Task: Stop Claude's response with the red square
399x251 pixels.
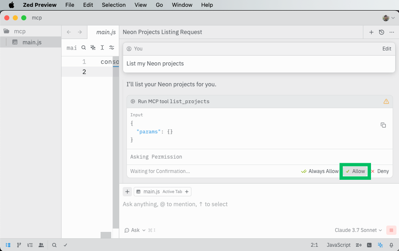Action: coord(391,230)
